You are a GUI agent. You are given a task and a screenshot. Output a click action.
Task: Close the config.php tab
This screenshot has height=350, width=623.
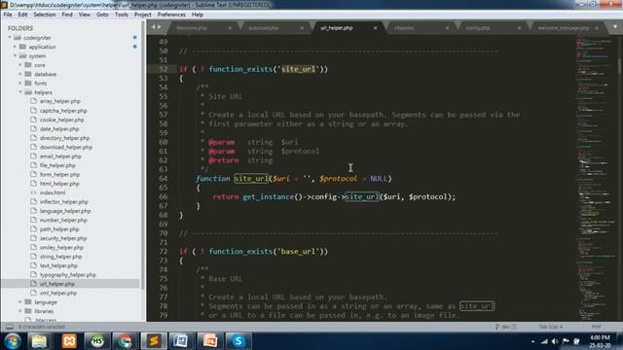tap(519, 28)
